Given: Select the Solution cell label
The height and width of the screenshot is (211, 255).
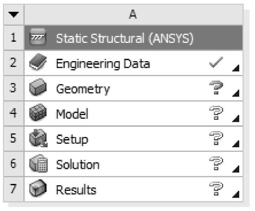Looking at the screenshot, I should tap(77, 164).
